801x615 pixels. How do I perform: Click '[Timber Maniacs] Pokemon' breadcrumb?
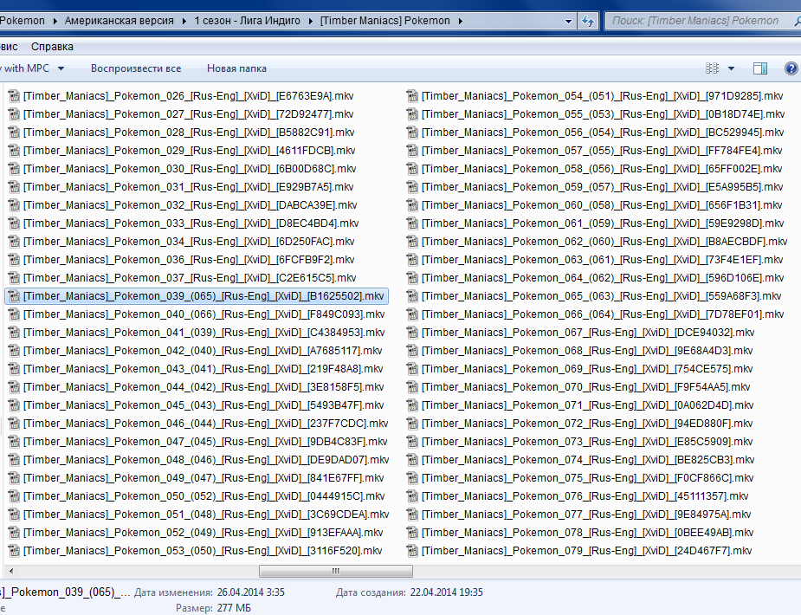click(x=385, y=21)
